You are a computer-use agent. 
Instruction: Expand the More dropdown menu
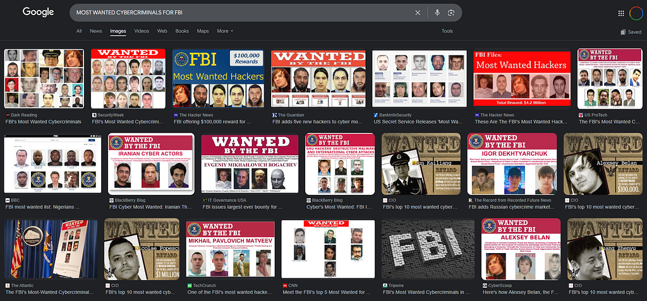pos(225,31)
